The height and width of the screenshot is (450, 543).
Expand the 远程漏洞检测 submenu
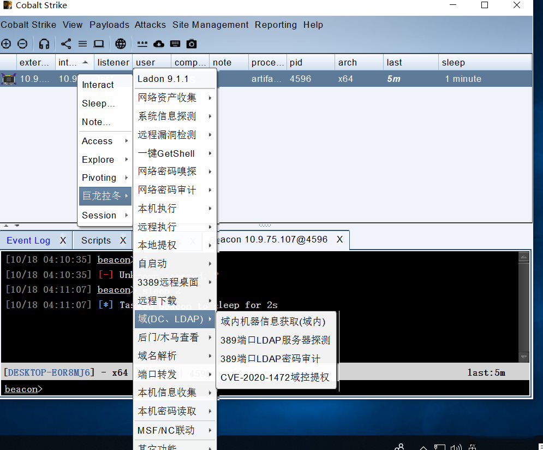tap(175, 135)
